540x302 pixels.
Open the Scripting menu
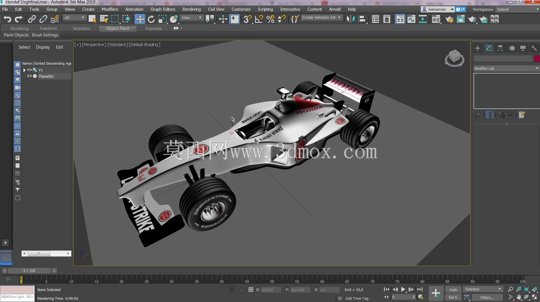265,9
